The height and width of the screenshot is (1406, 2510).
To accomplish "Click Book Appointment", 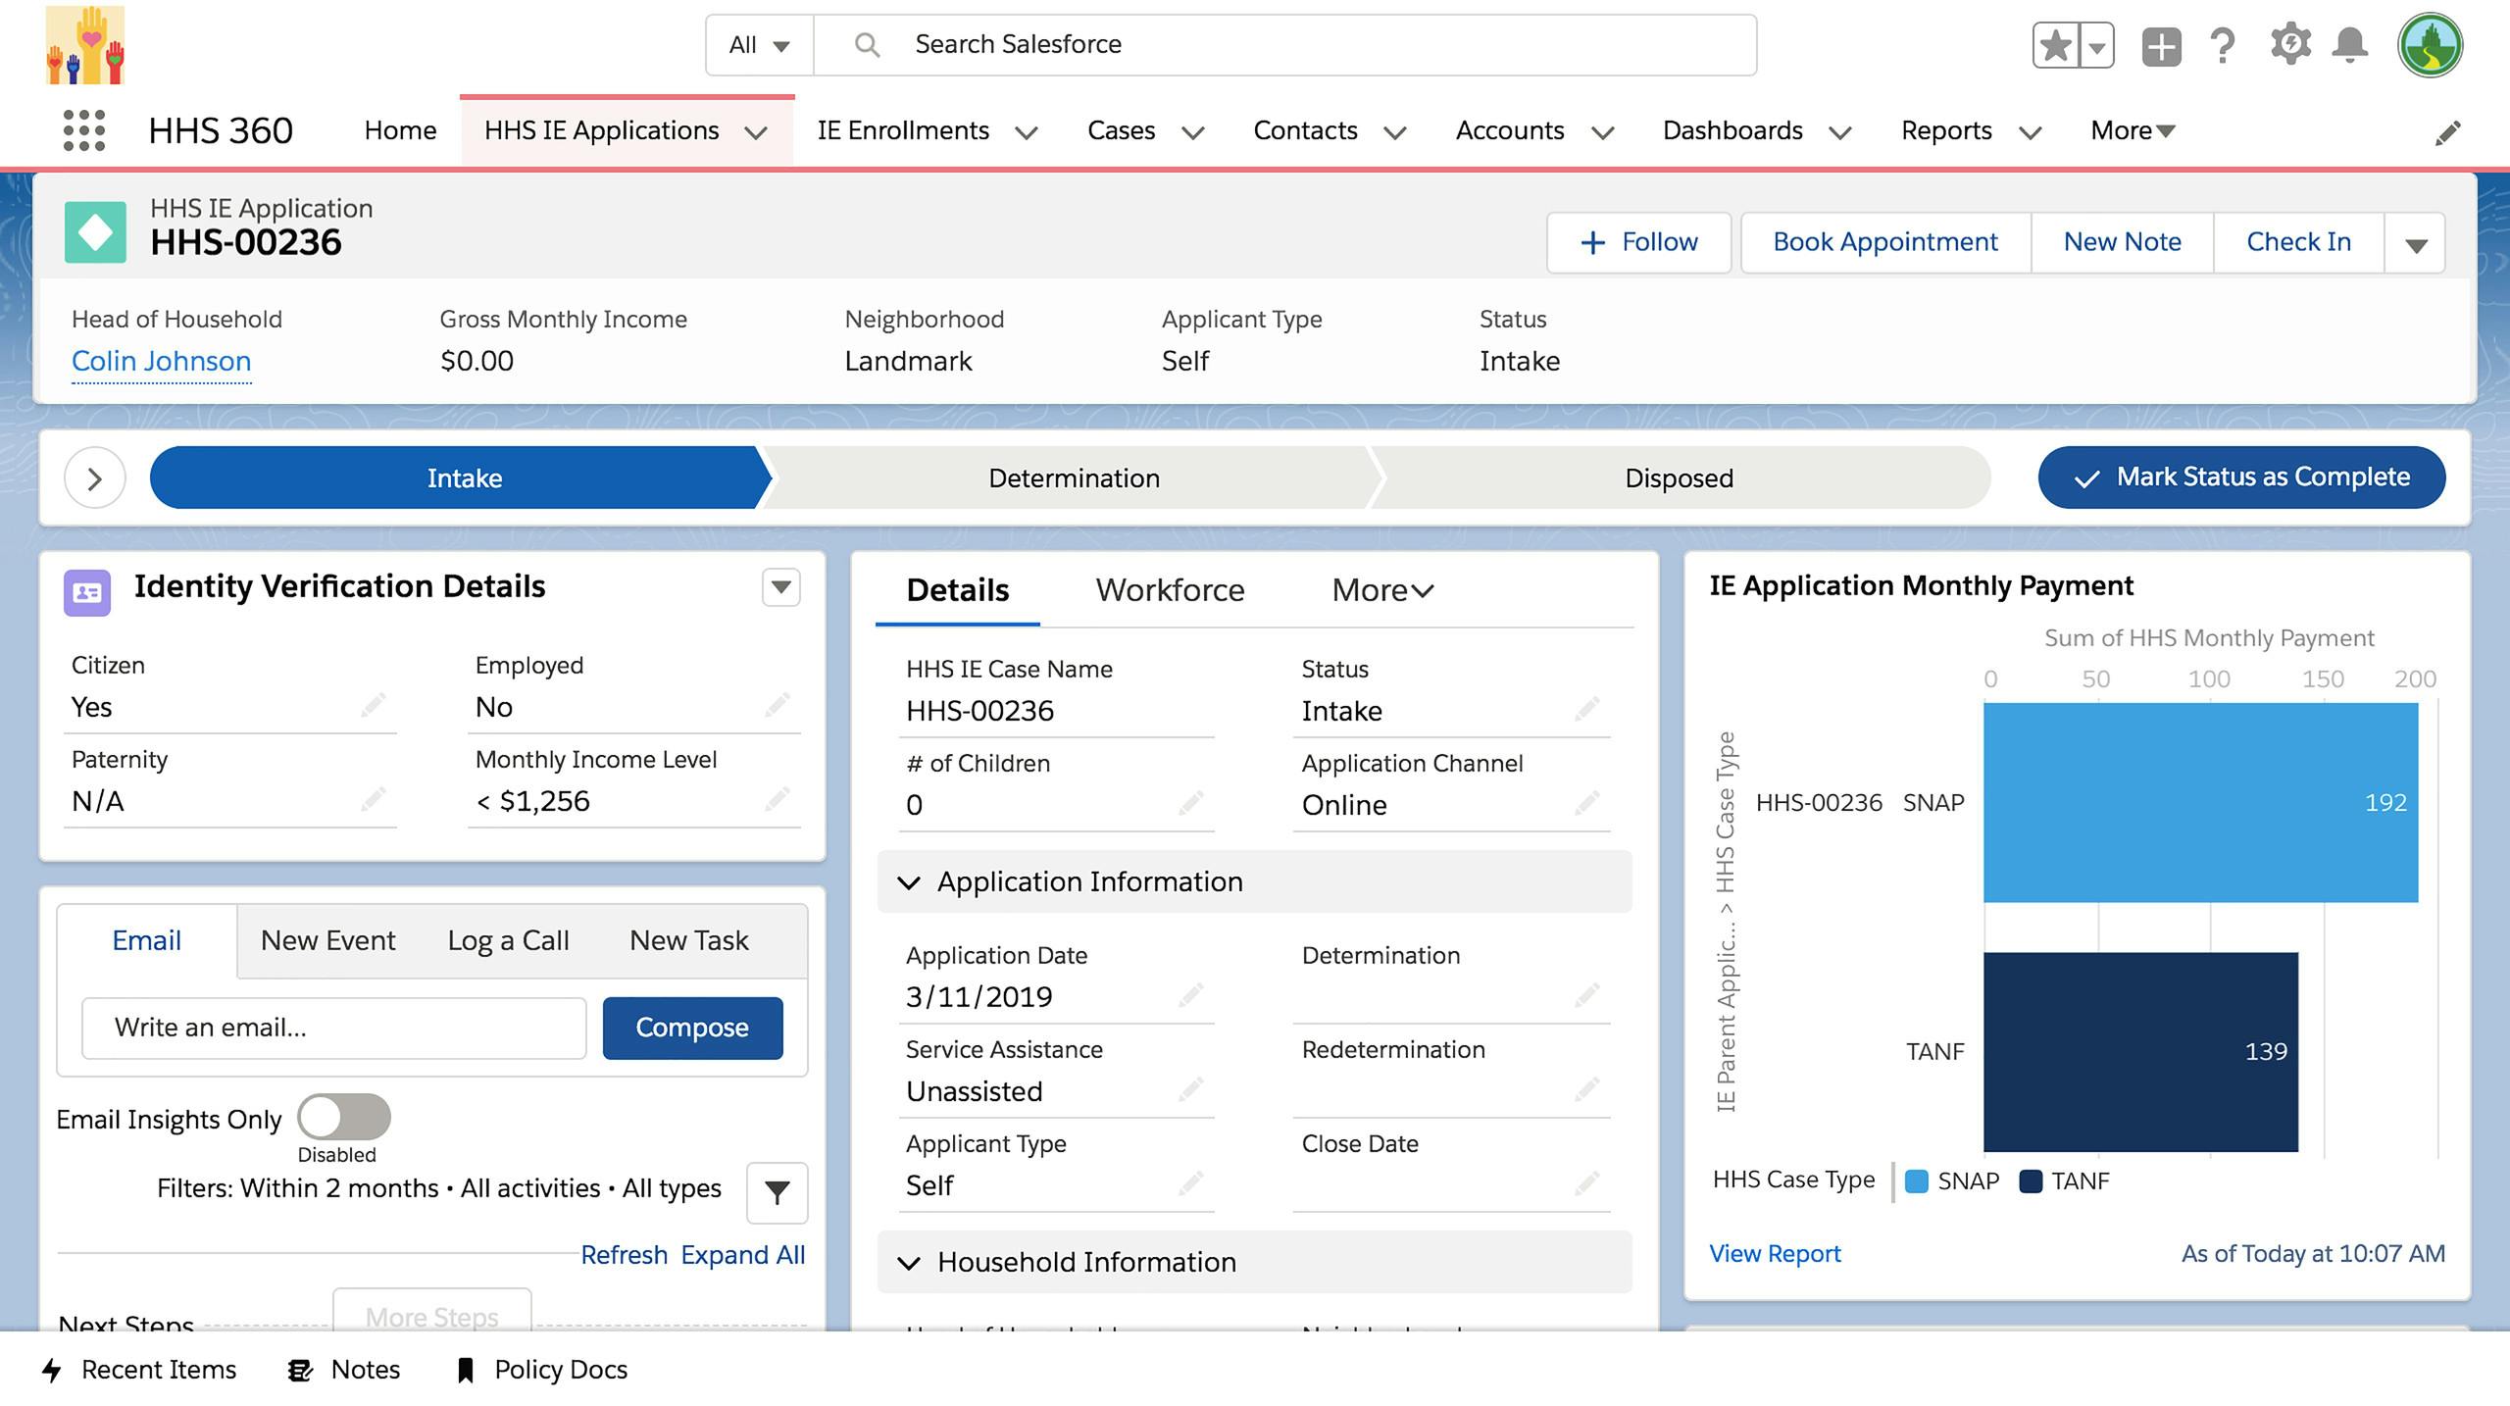I will click(x=1884, y=242).
